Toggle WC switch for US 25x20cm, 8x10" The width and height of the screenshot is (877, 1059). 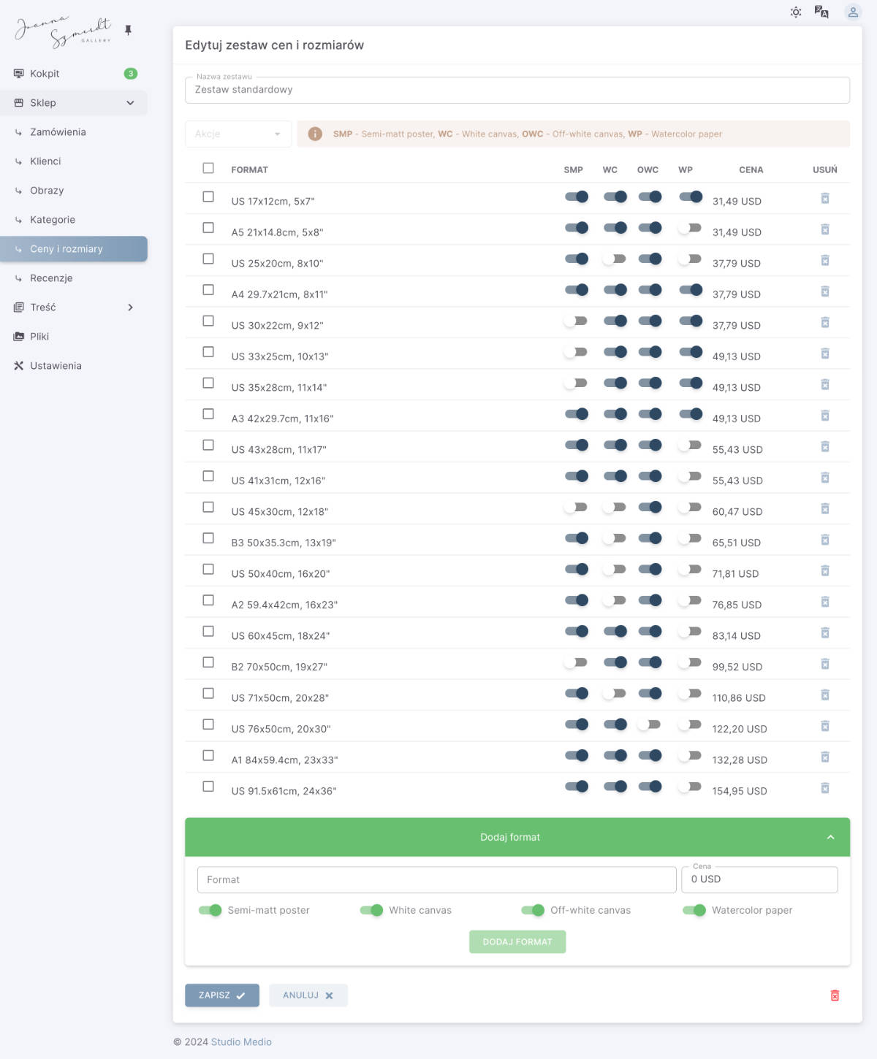point(615,259)
